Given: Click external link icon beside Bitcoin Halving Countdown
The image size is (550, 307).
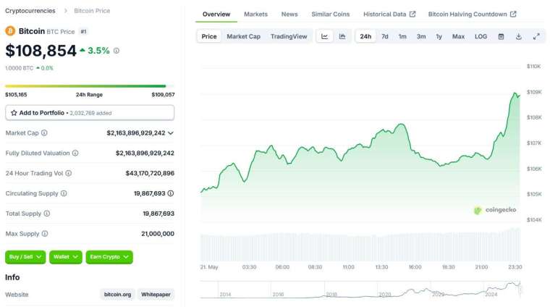Looking at the screenshot, I should pos(513,14).
